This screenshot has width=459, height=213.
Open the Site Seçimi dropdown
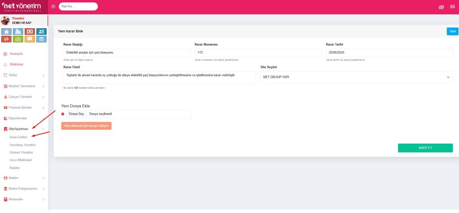pos(356,77)
